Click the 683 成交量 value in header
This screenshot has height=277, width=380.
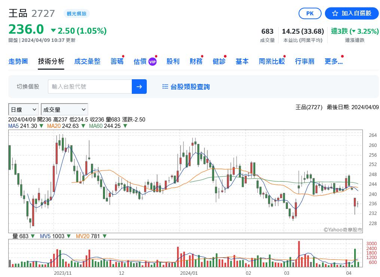click(x=267, y=31)
